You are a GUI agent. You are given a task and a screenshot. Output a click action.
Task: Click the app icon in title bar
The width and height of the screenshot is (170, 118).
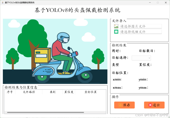point(3,3)
